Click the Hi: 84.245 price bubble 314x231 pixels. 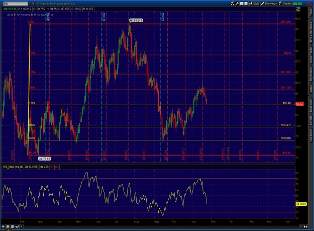(x=136, y=21)
